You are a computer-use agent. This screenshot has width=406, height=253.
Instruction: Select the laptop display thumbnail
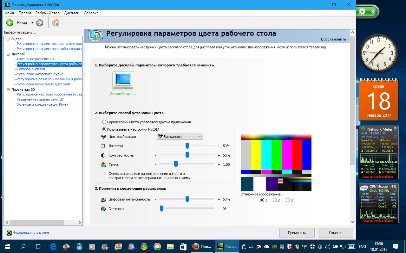tap(123, 81)
